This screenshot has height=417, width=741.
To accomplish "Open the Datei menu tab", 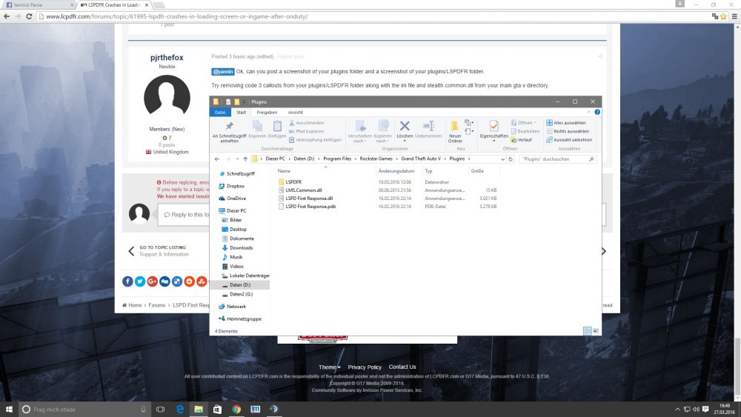I will [x=220, y=113].
